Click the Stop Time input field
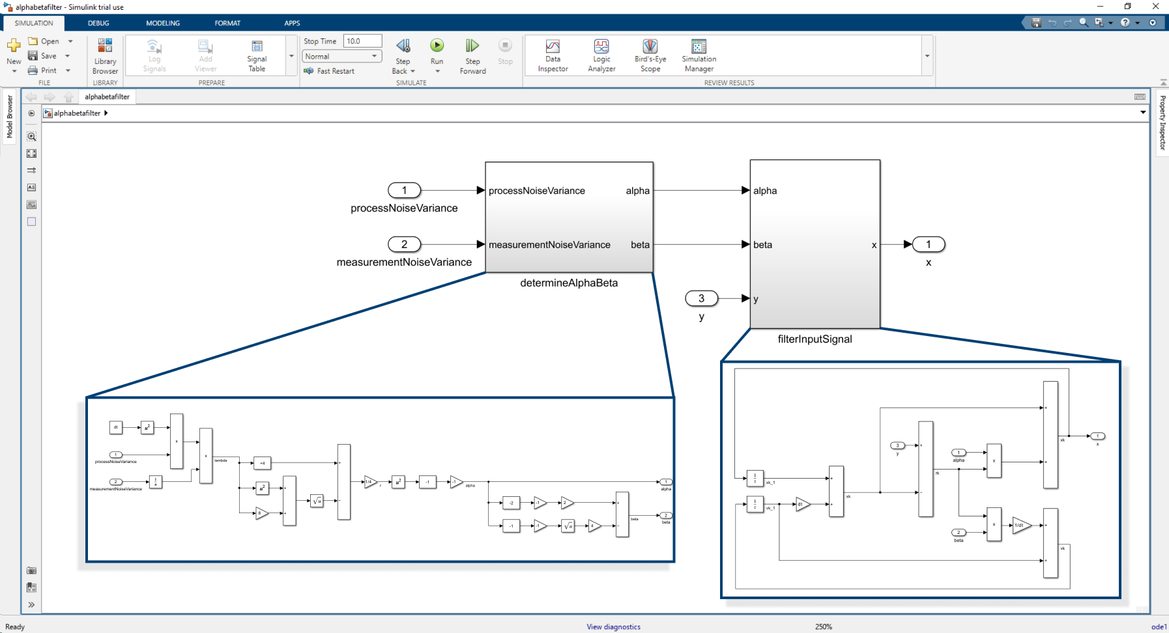 [362, 41]
